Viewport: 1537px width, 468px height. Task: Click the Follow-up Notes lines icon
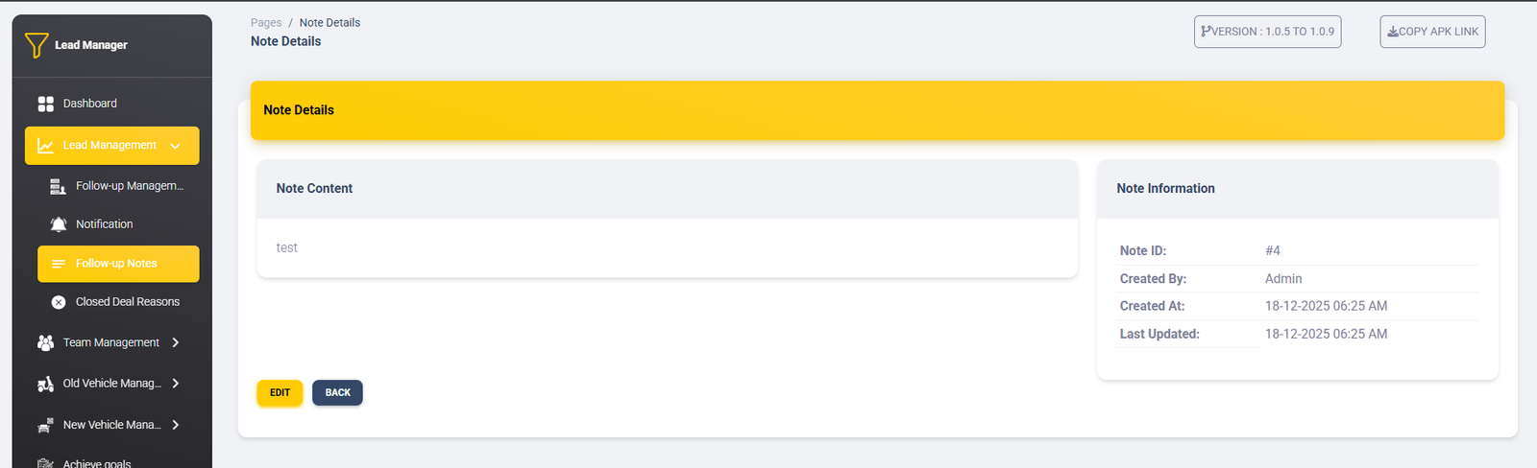pyautogui.click(x=59, y=264)
